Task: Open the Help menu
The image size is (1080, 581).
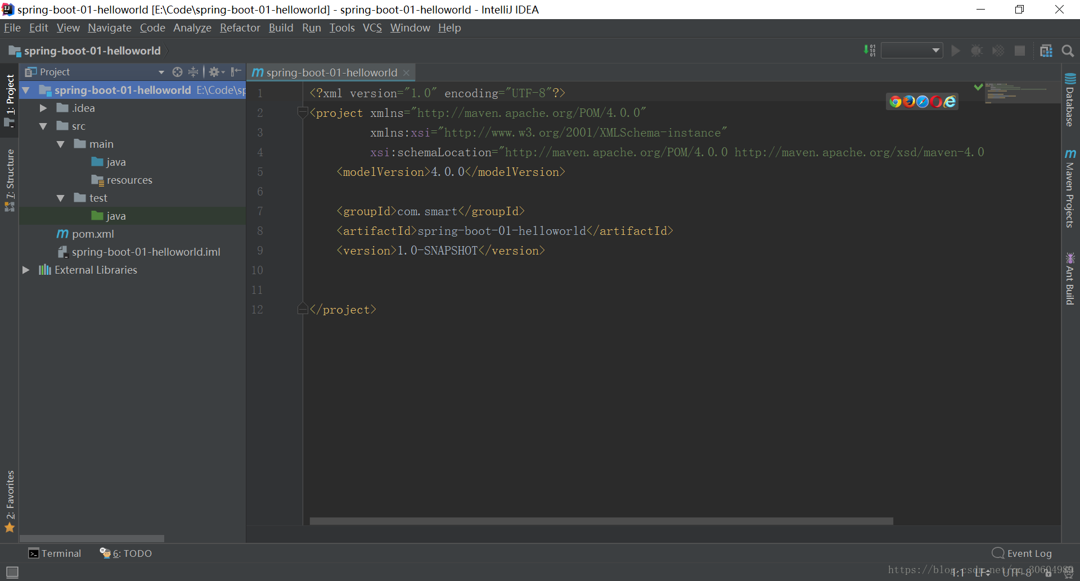Action: [x=449, y=28]
